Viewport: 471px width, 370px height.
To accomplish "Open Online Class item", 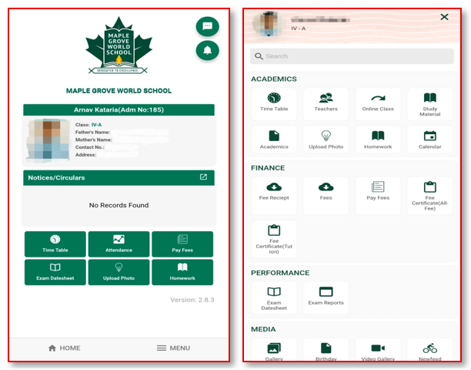I will click(x=378, y=104).
